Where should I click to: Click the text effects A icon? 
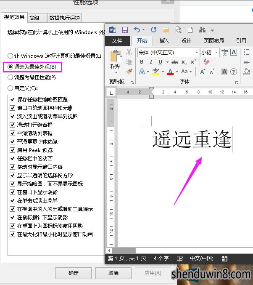point(142,72)
